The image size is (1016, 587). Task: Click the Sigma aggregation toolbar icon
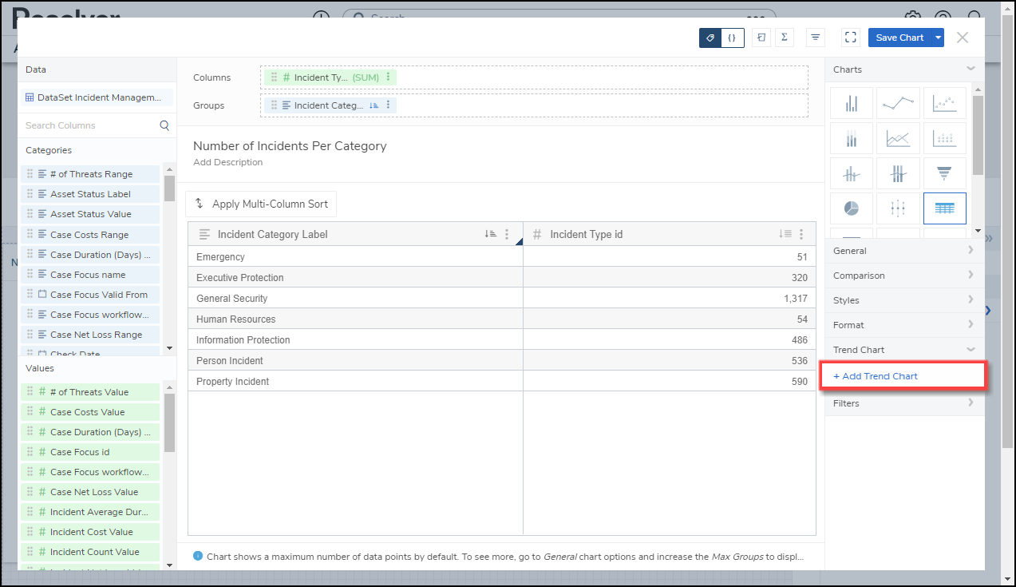coord(785,38)
